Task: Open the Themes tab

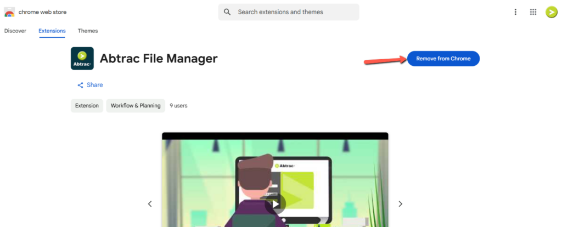Action: 88,31
